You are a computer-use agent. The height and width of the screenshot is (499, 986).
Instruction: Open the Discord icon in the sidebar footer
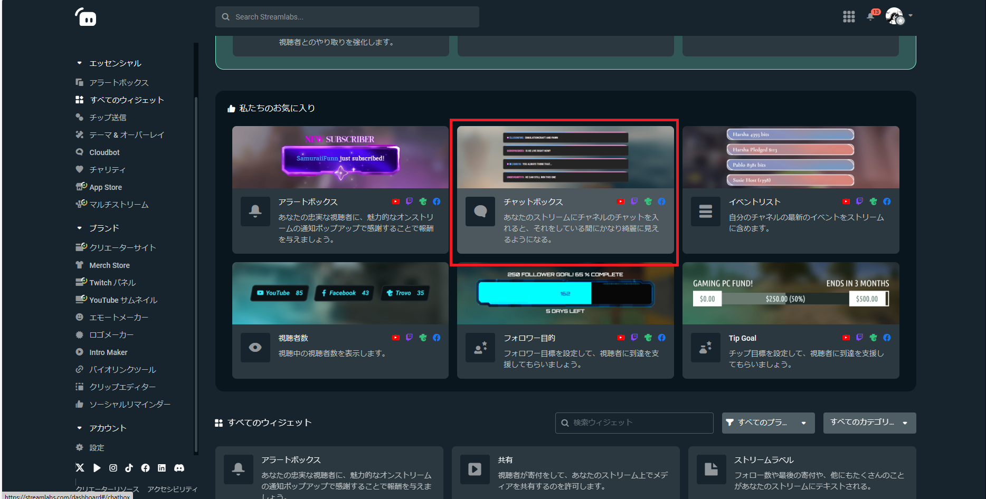point(179,468)
